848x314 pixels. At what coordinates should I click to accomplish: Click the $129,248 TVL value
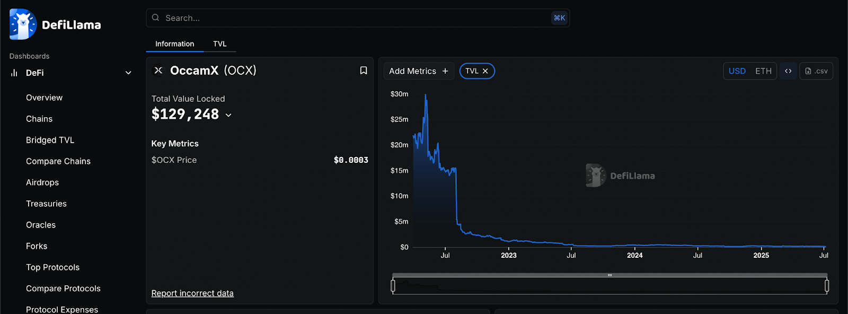click(x=185, y=114)
